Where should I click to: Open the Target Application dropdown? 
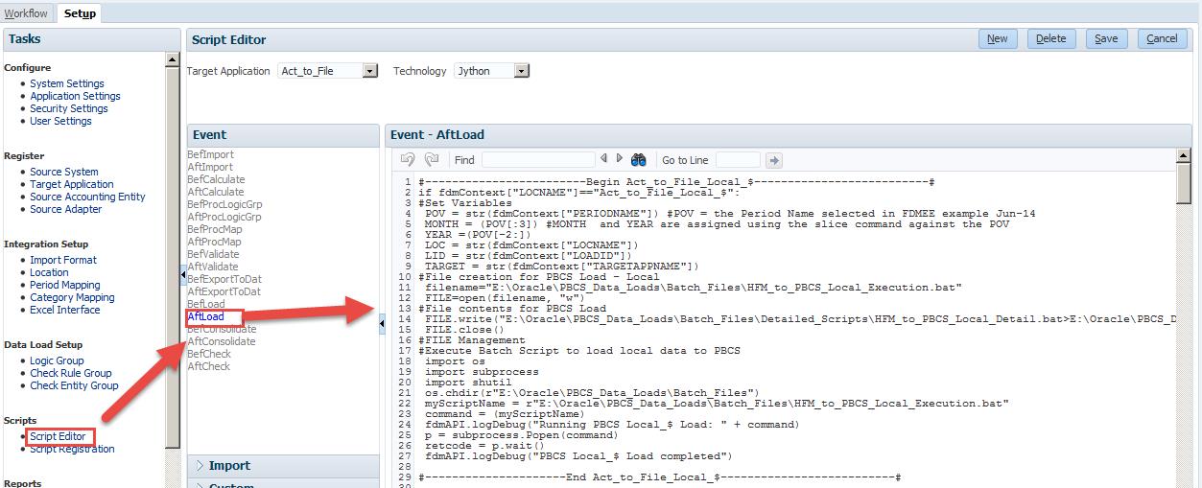pos(370,71)
